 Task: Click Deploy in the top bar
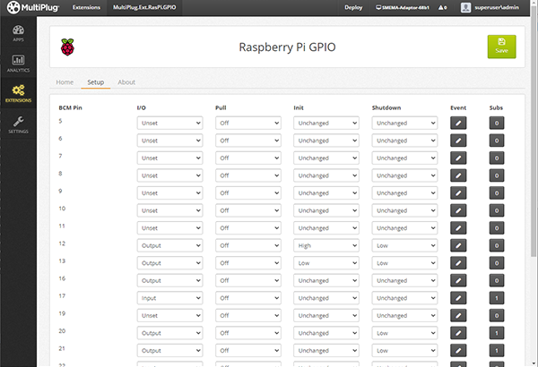point(353,7)
